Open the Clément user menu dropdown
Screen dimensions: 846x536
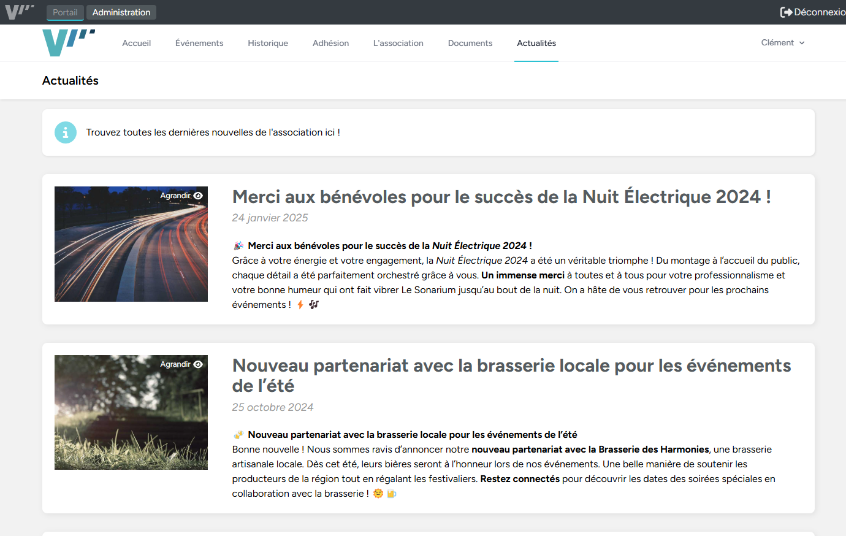point(783,42)
